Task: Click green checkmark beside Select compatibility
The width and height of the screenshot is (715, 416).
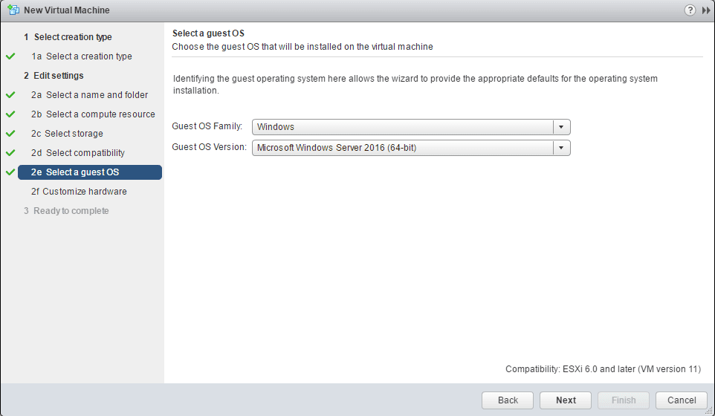Action: pyautogui.click(x=10, y=152)
